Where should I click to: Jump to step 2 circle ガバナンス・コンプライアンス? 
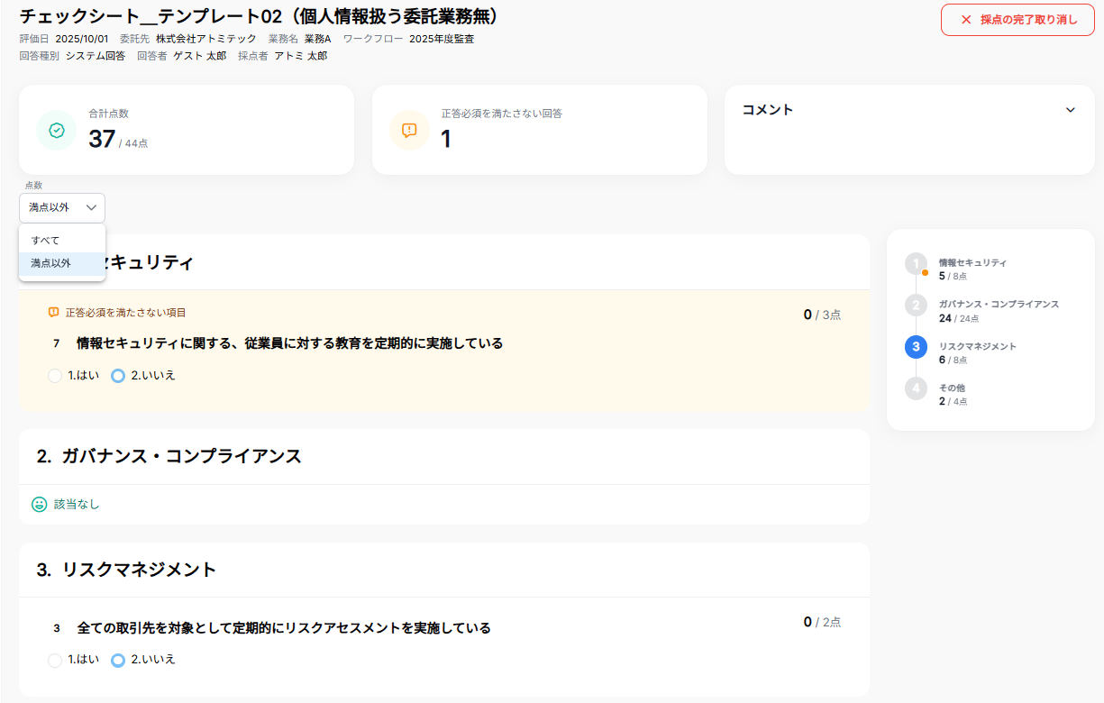coord(916,305)
